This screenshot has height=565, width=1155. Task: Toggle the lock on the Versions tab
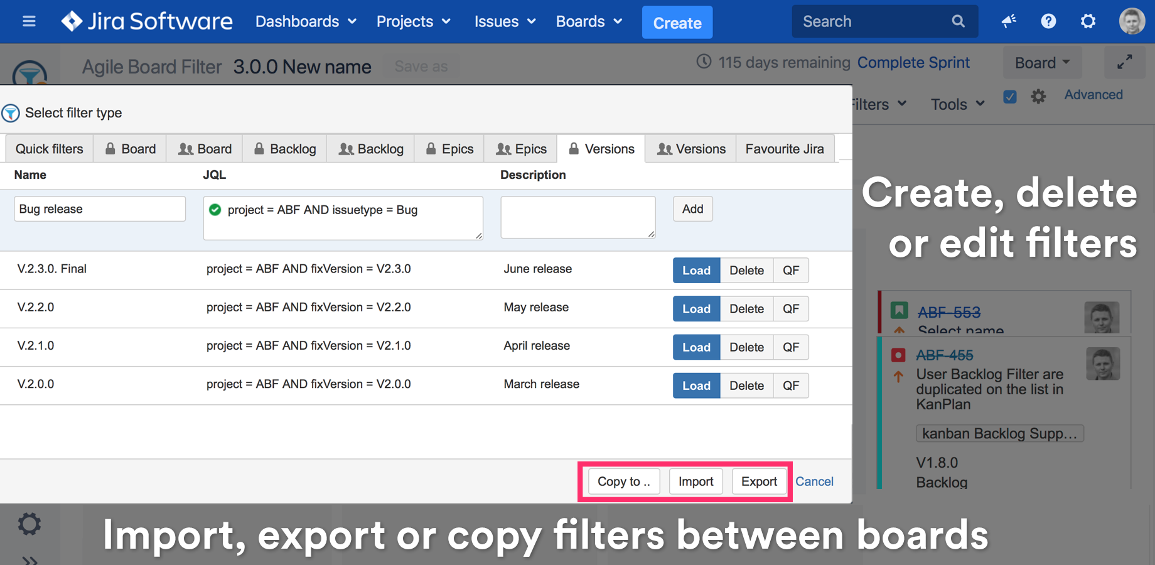(x=573, y=148)
